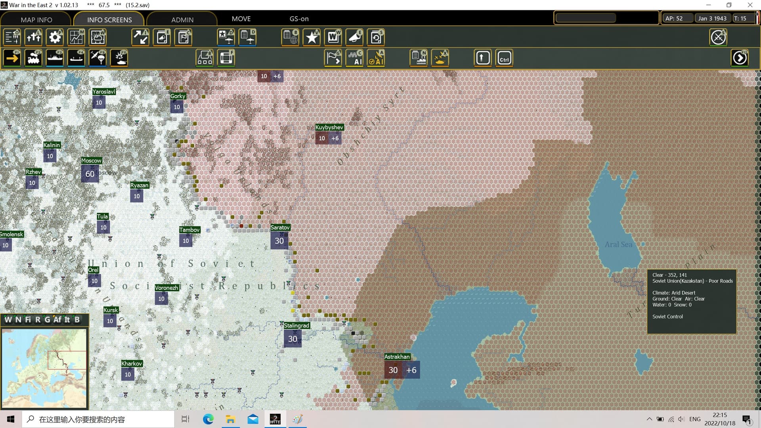The width and height of the screenshot is (761, 428).
Task: Toggle the Fi nation filter button
Action: 28,319
